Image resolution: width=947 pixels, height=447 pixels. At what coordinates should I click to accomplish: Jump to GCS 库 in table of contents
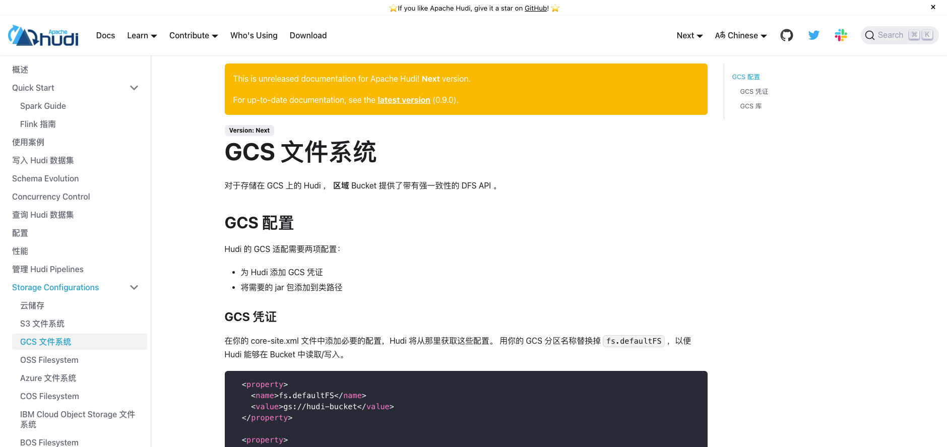click(751, 106)
